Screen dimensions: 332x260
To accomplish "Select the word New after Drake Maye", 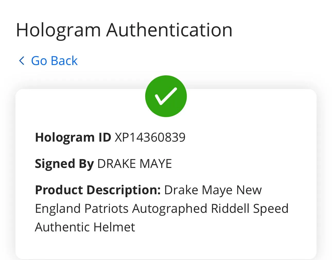I will coord(249,190).
